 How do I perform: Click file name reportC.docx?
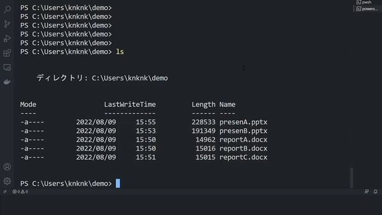click(x=243, y=157)
